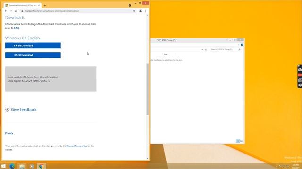
Task: Expand the Give feedback section
Action: point(21,109)
